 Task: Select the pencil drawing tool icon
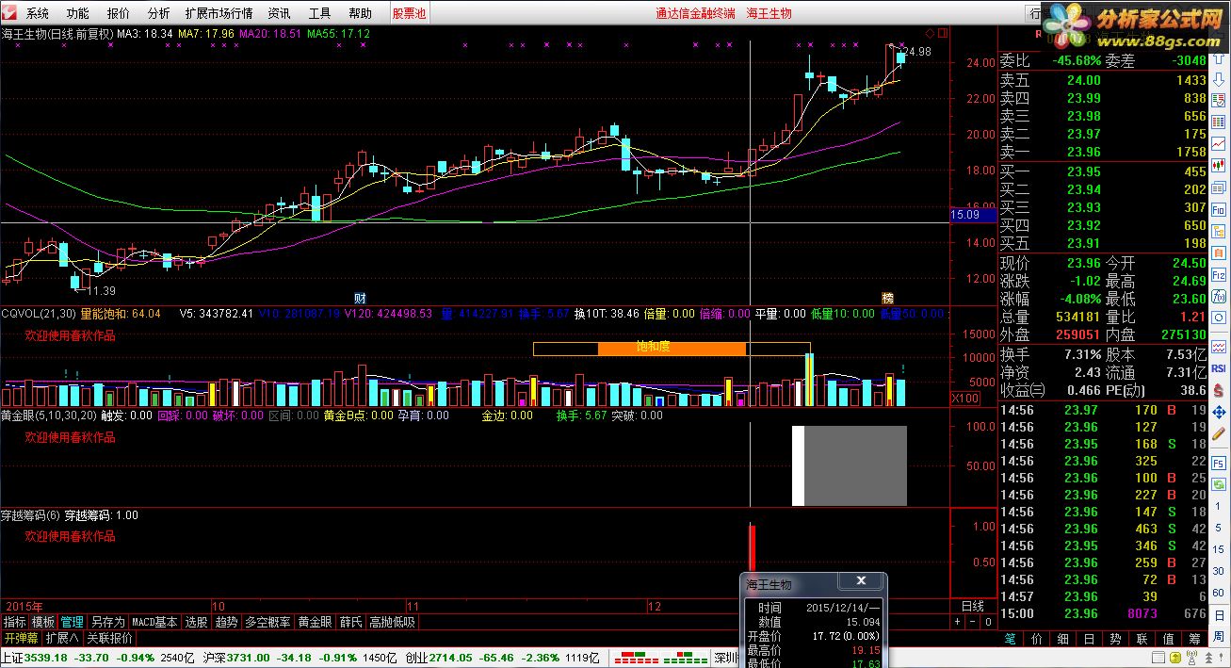tap(1218, 433)
